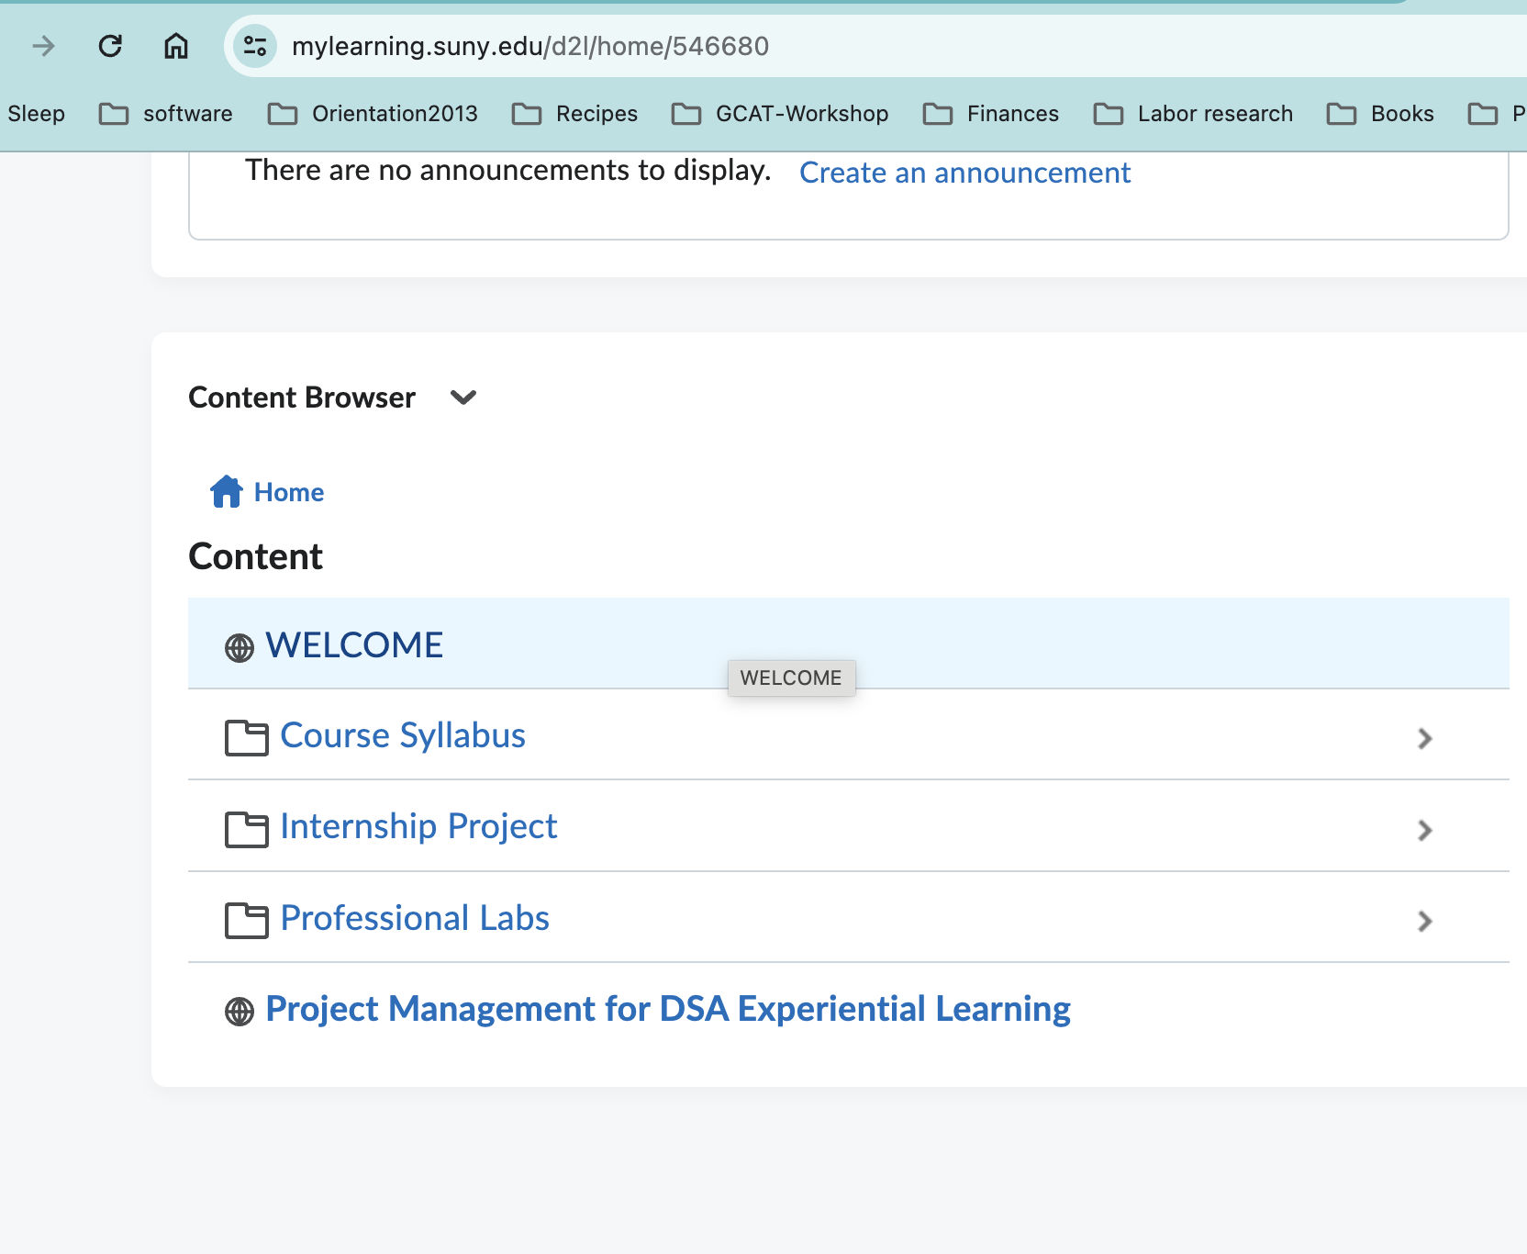Open the Books bookmarks folder
The image size is (1527, 1254).
[1380, 114]
